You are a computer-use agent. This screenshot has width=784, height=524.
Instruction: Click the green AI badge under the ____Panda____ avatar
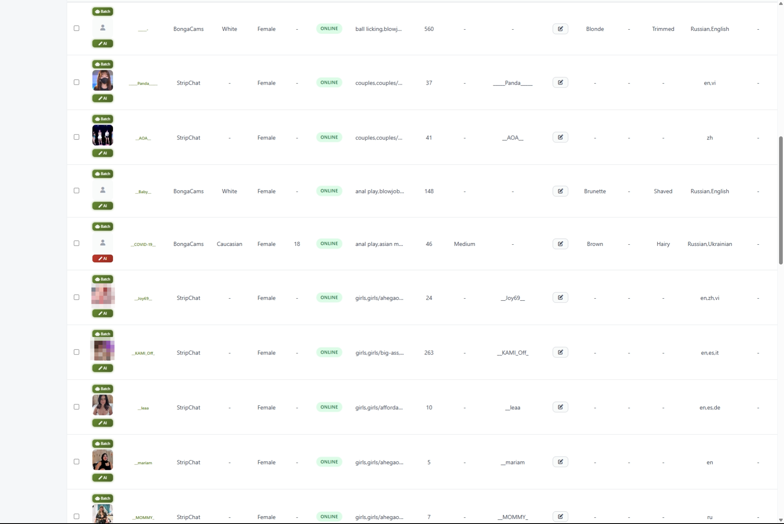(x=102, y=99)
